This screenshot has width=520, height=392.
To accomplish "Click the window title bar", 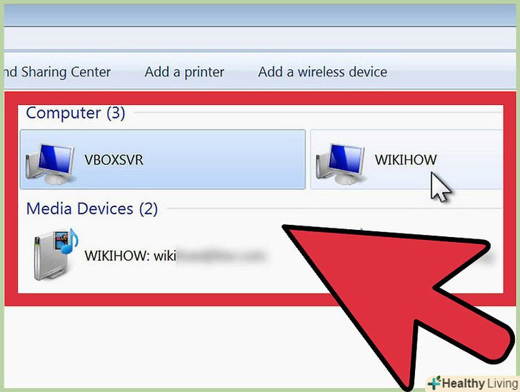I will click(260, 15).
